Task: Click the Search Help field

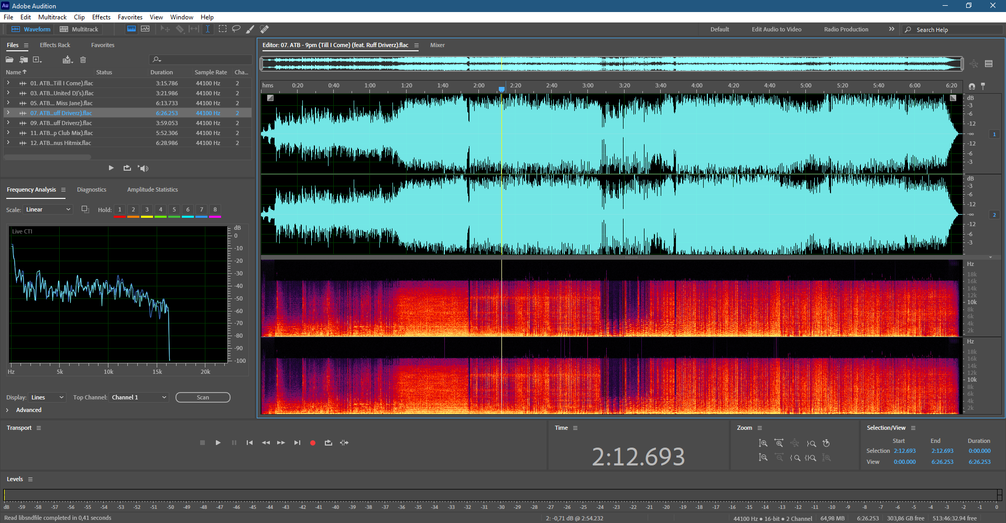Action: tap(954, 30)
